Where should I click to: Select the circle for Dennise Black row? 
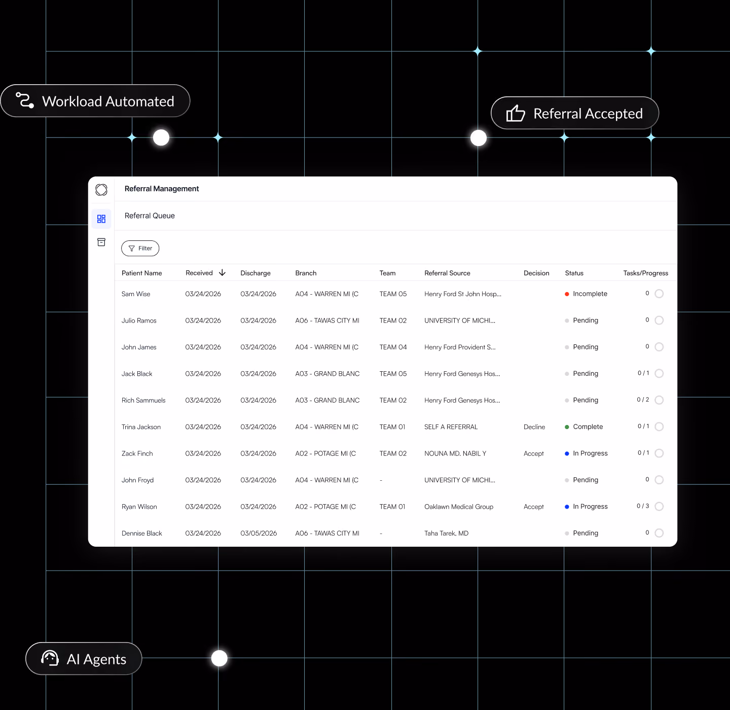659,533
